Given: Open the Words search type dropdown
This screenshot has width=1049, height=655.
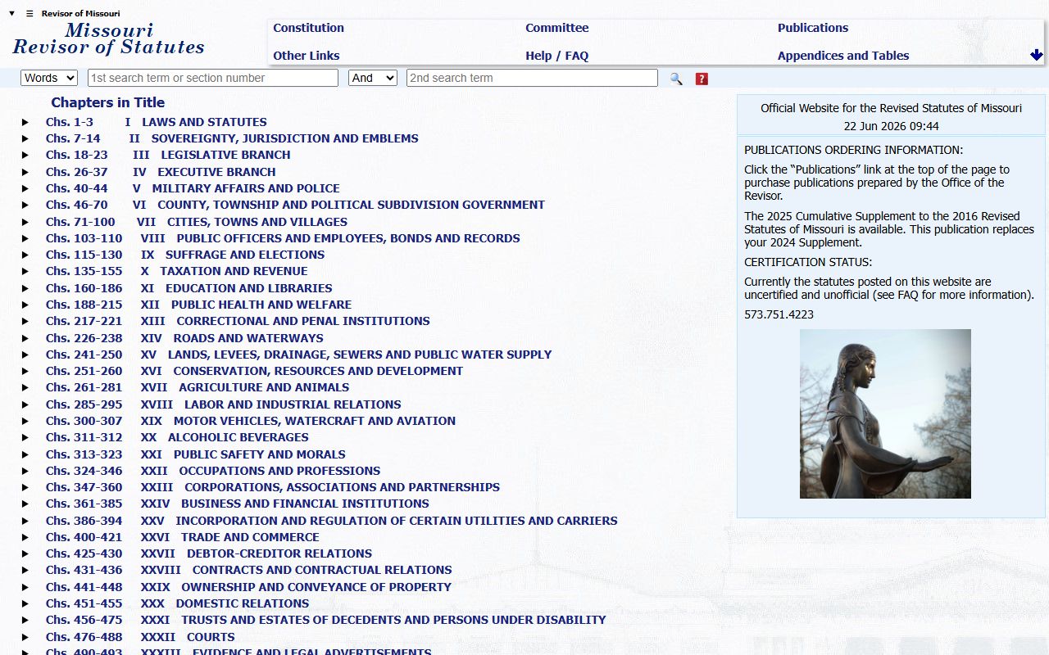Looking at the screenshot, I should pos(49,78).
